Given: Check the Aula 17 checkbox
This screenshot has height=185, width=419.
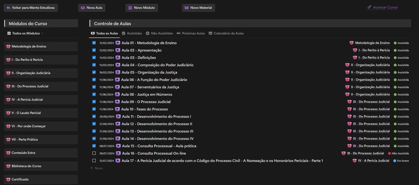Looking at the screenshot, I should (94, 160).
